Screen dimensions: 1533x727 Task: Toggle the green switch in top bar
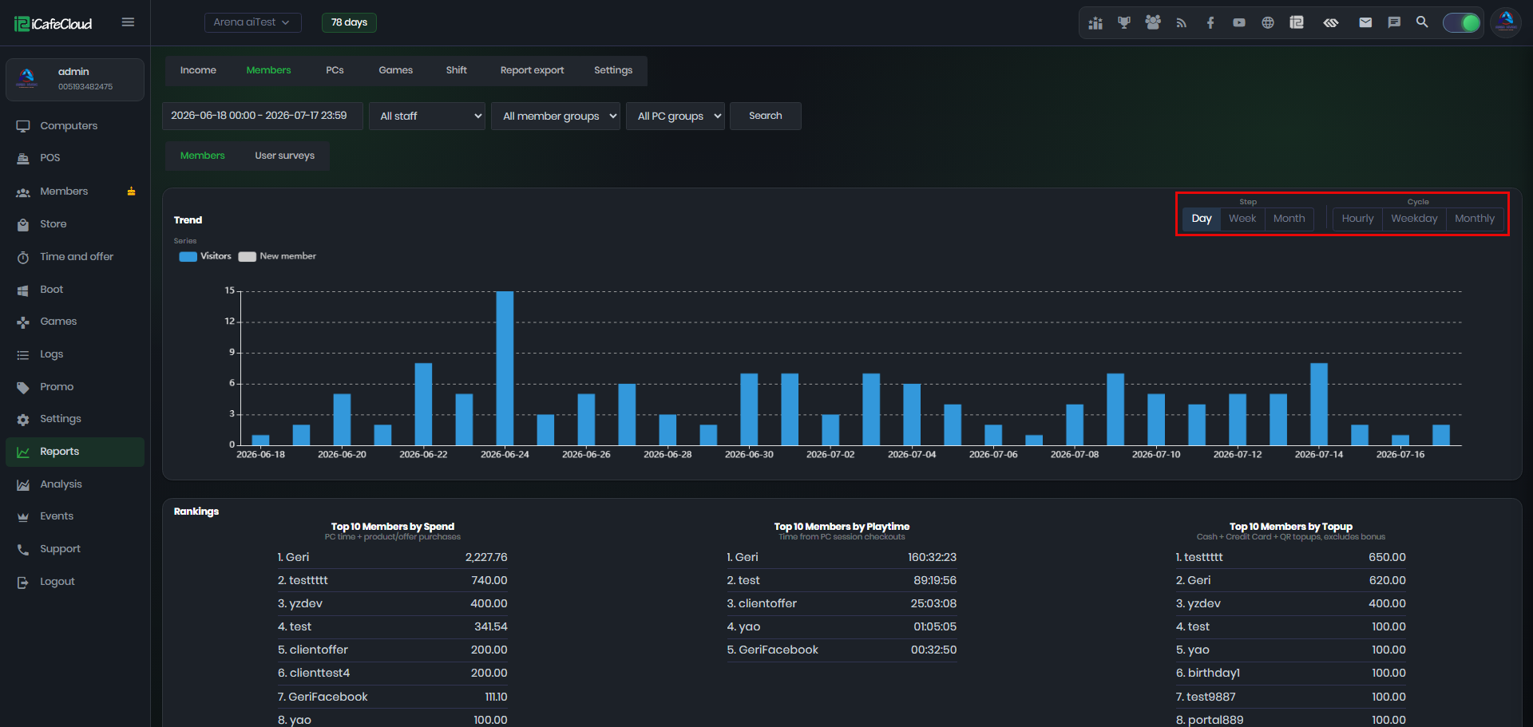tap(1461, 22)
